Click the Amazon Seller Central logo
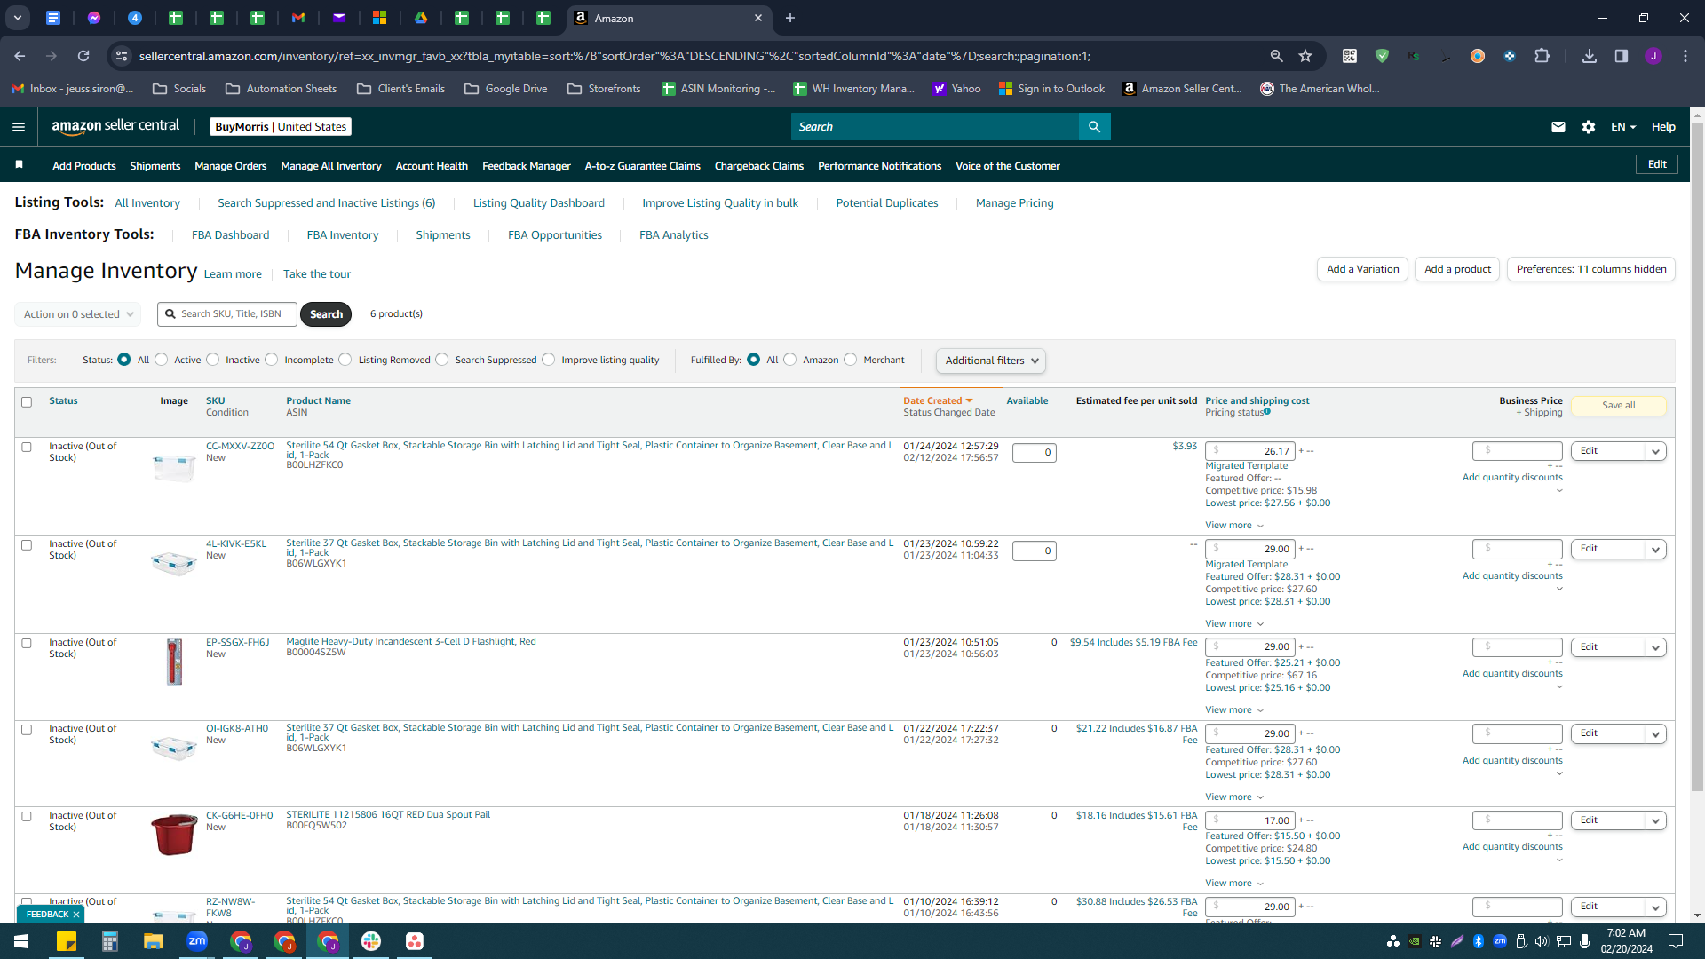 tap(115, 126)
